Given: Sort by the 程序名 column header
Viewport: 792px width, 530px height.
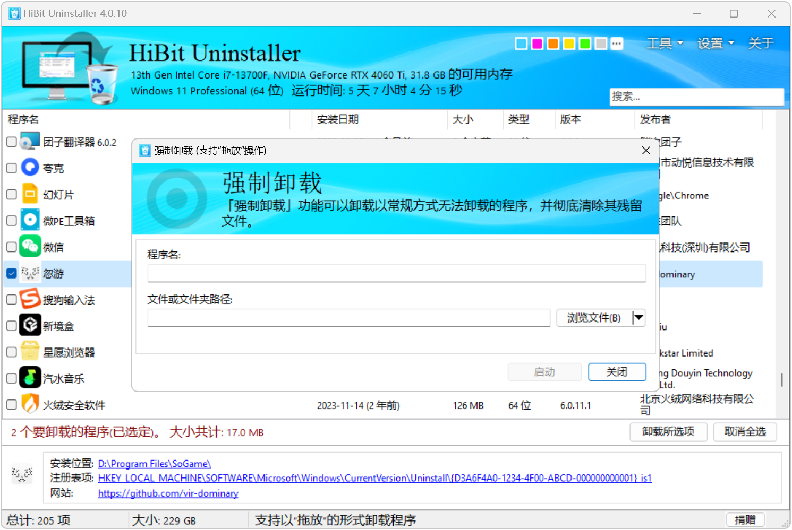Looking at the screenshot, I should [x=146, y=119].
